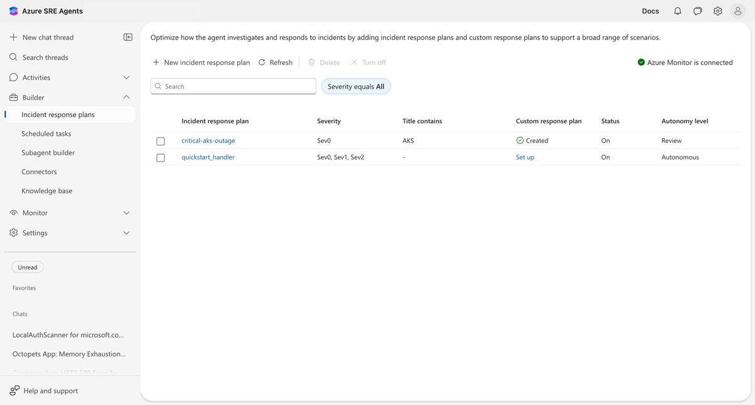Collapse the Builder section chevron
The height and width of the screenshot is (405, 755).
point(126,97)
